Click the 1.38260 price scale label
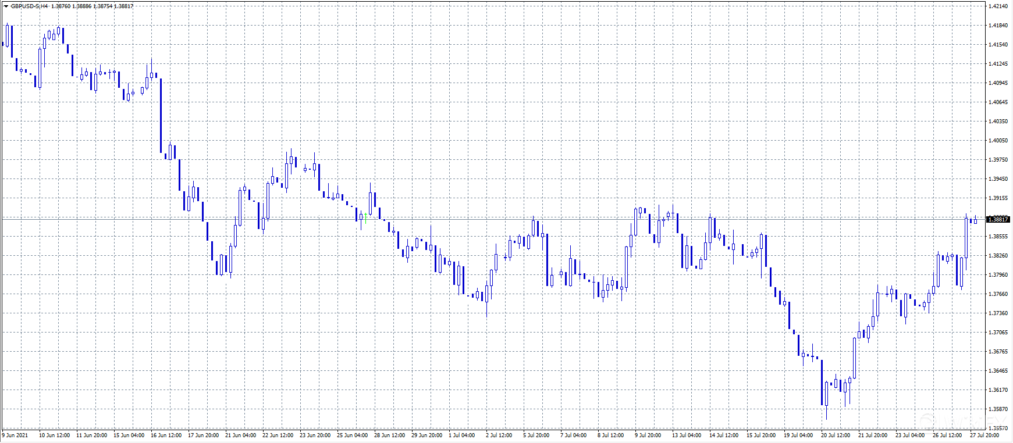Screen dimensions: 1013x443 [998, 256]
